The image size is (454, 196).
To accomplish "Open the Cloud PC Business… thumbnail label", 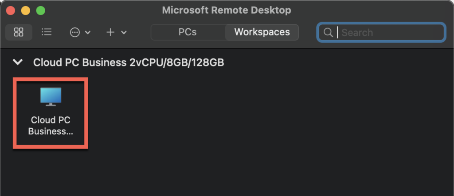I will click(x=51, y=126).
